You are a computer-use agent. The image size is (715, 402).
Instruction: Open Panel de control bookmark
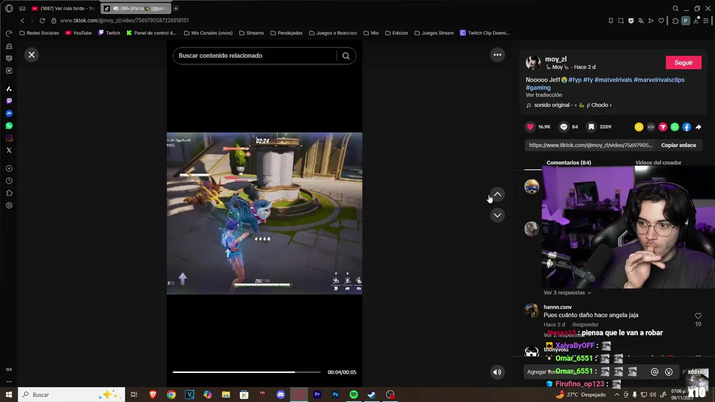(151, 33)
